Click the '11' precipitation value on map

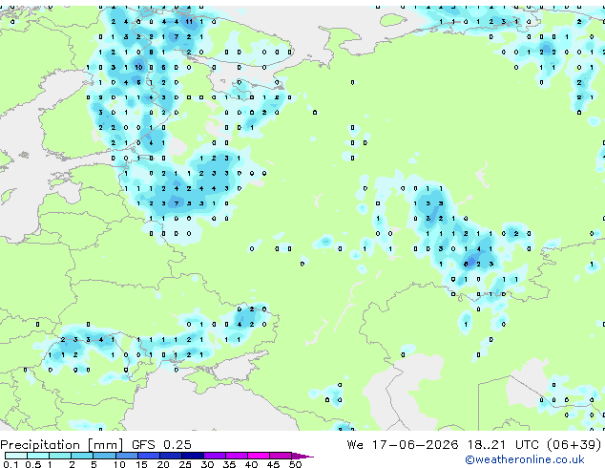[x=189, y=22]
